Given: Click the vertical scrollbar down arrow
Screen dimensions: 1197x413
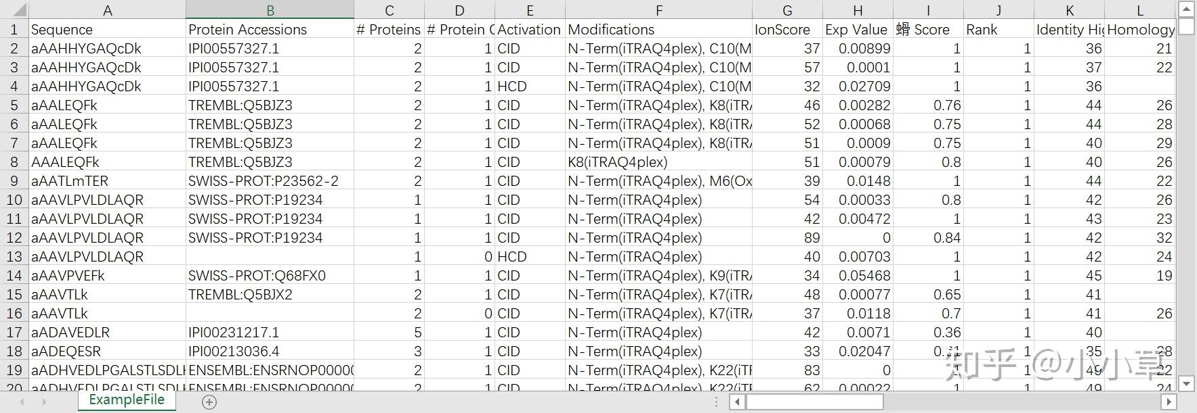Looking at the screenshot, I should pyautogui.click(x=1186, y=383).
